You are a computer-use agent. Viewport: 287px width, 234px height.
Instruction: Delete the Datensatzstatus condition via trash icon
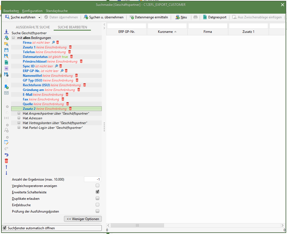(71, 56)
